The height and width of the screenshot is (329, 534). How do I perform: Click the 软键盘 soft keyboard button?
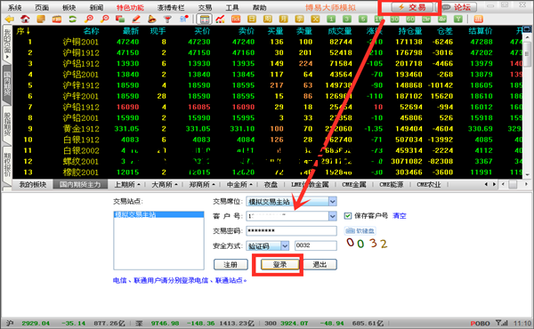click(x=360, y=230)
